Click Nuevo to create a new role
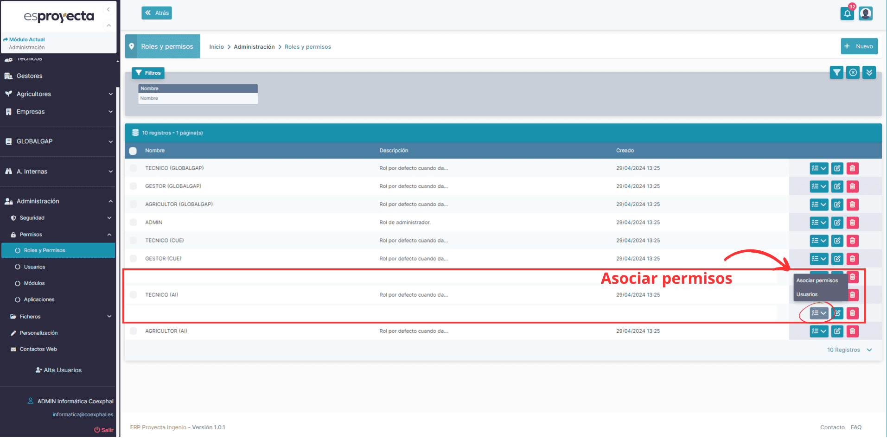This screenshot has width=887, height=439. pyautogui.click(x=859, y=46)
